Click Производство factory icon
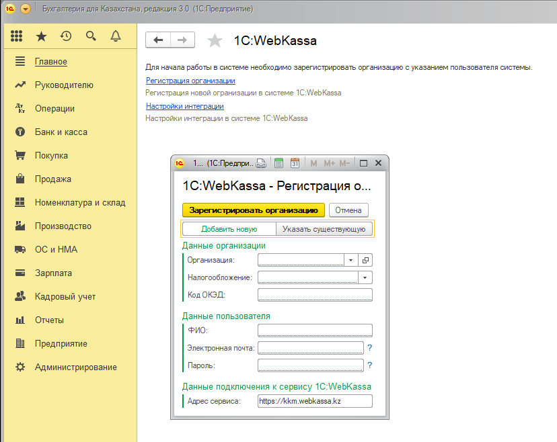Screen dimensions: 557x442 [20, 226]
